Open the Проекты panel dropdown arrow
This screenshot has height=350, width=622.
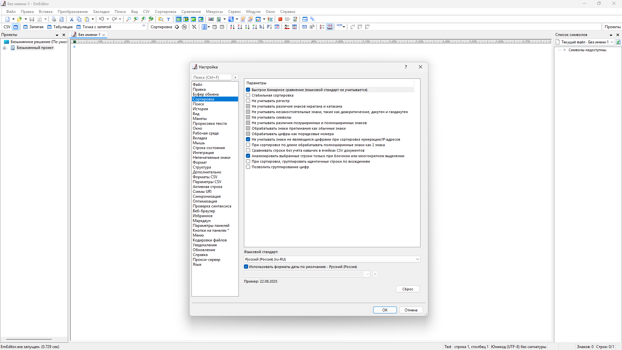(57, 35)
